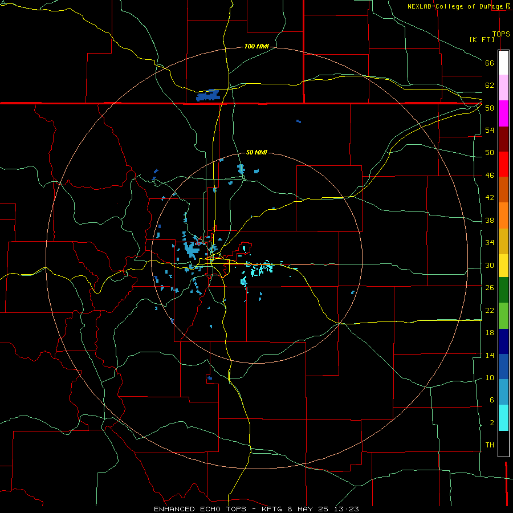Click the '8 MAY 25' date in footer
The height and width of the screenshot is (513, 513).
(x=308, y=509)
